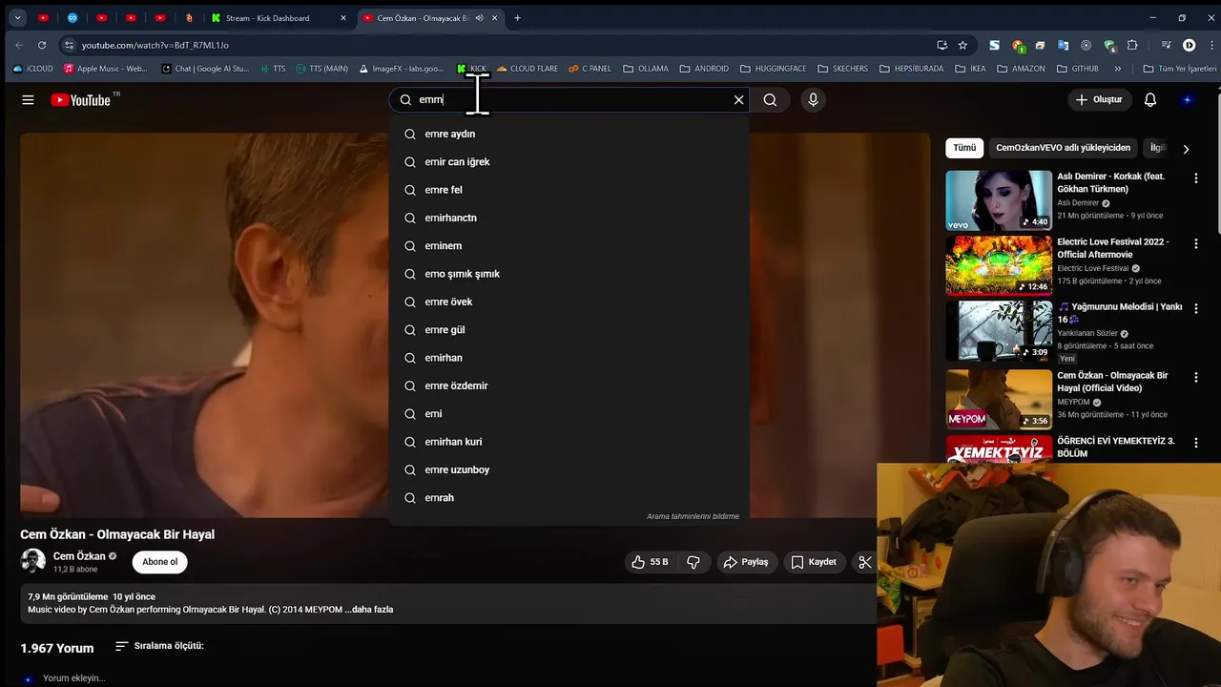The height and width of the screenshot is (687, 1221).
Task: Like the video with thumbs up
Action: coord(649,562)
